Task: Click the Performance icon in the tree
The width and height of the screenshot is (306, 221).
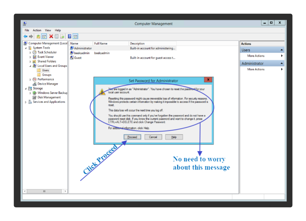Action: coord(35,79)
